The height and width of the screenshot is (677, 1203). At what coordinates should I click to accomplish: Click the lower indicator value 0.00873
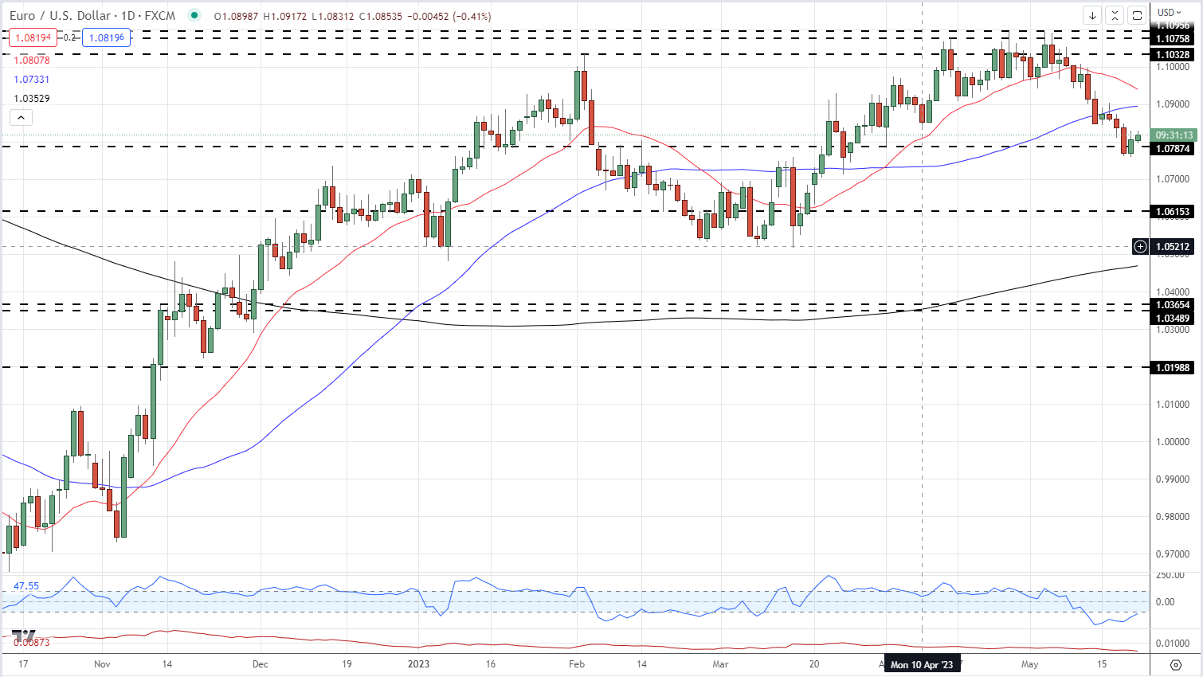click(32, 642)
